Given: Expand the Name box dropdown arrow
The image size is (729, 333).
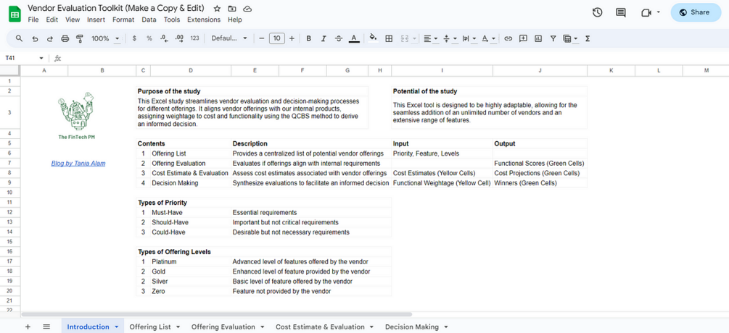Looking at the screenshot, I should coord(41,58).
